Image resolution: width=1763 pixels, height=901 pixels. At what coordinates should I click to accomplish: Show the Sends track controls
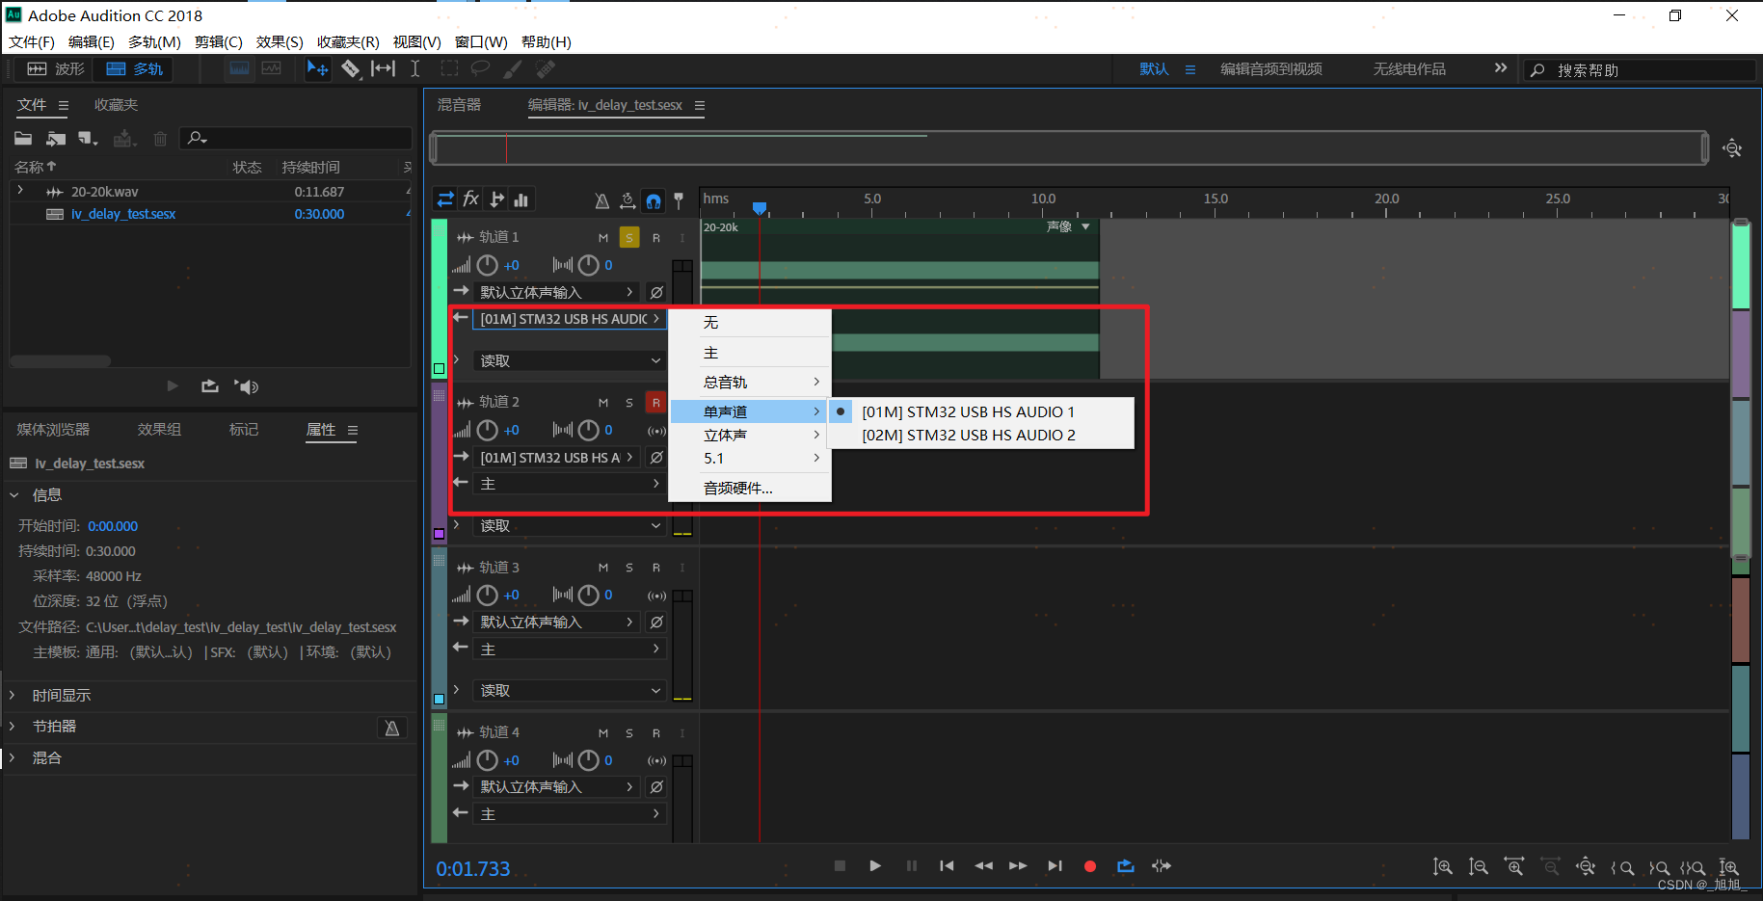pyautogui.click(x=496, y=199)
